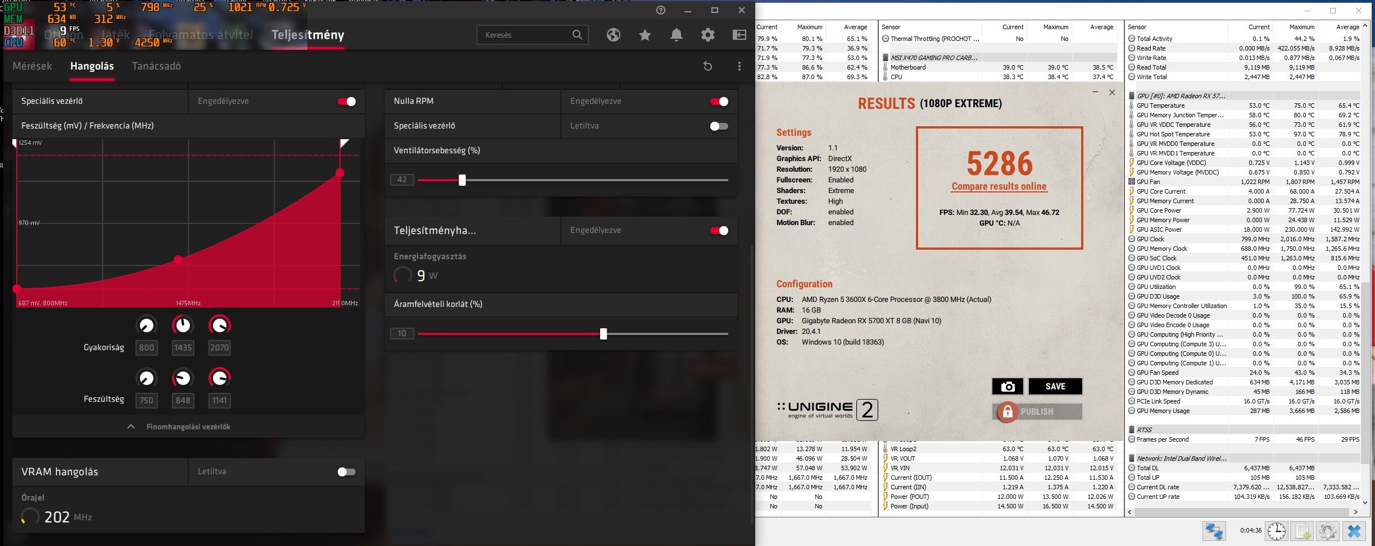Select the Hangolás tab
Screen dimensions: 1375x546
point(92,66)
